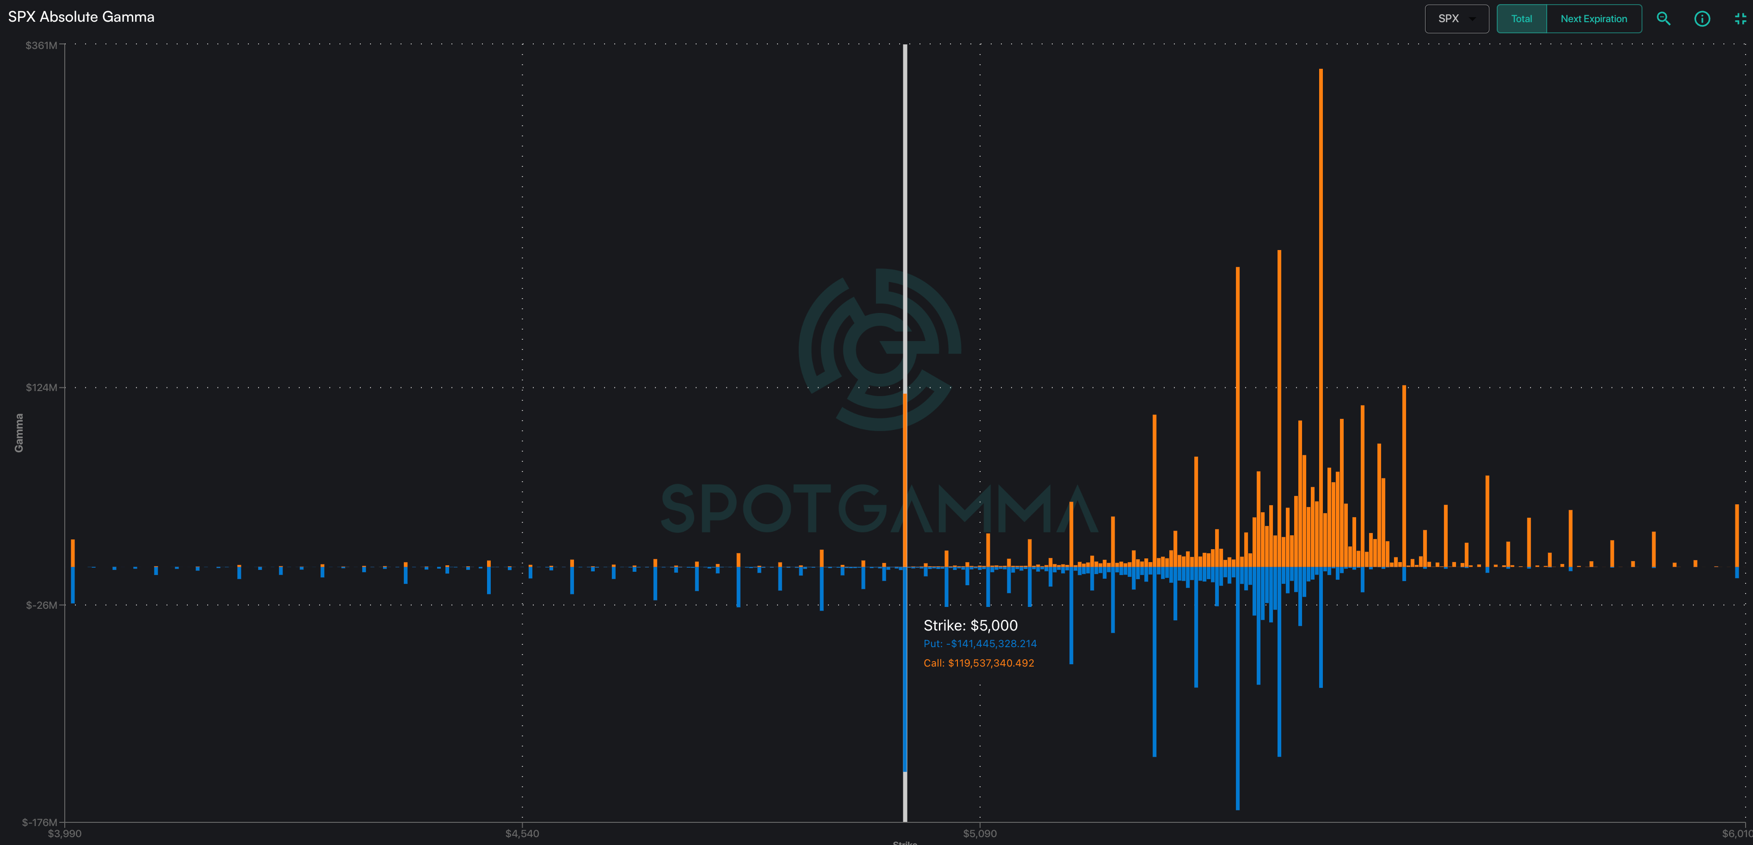Click the white crosshair line at strike $5,000

tap(905, 204)
